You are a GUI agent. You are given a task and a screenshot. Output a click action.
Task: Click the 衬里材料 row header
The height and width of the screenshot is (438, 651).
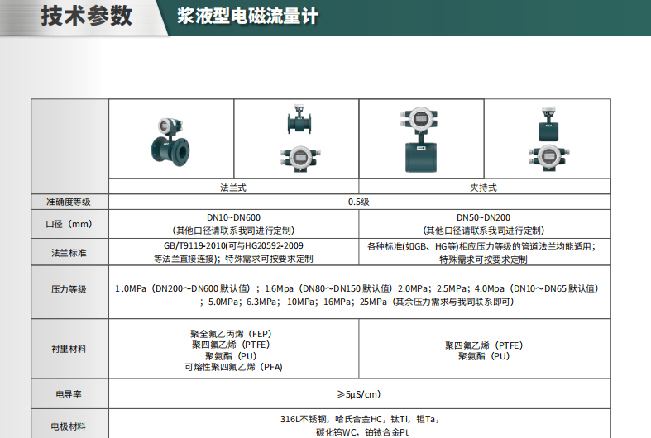pos(69,350)
